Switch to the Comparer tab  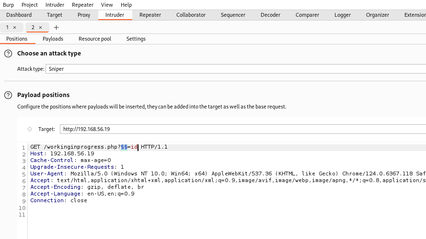click(x=307, y=15)
